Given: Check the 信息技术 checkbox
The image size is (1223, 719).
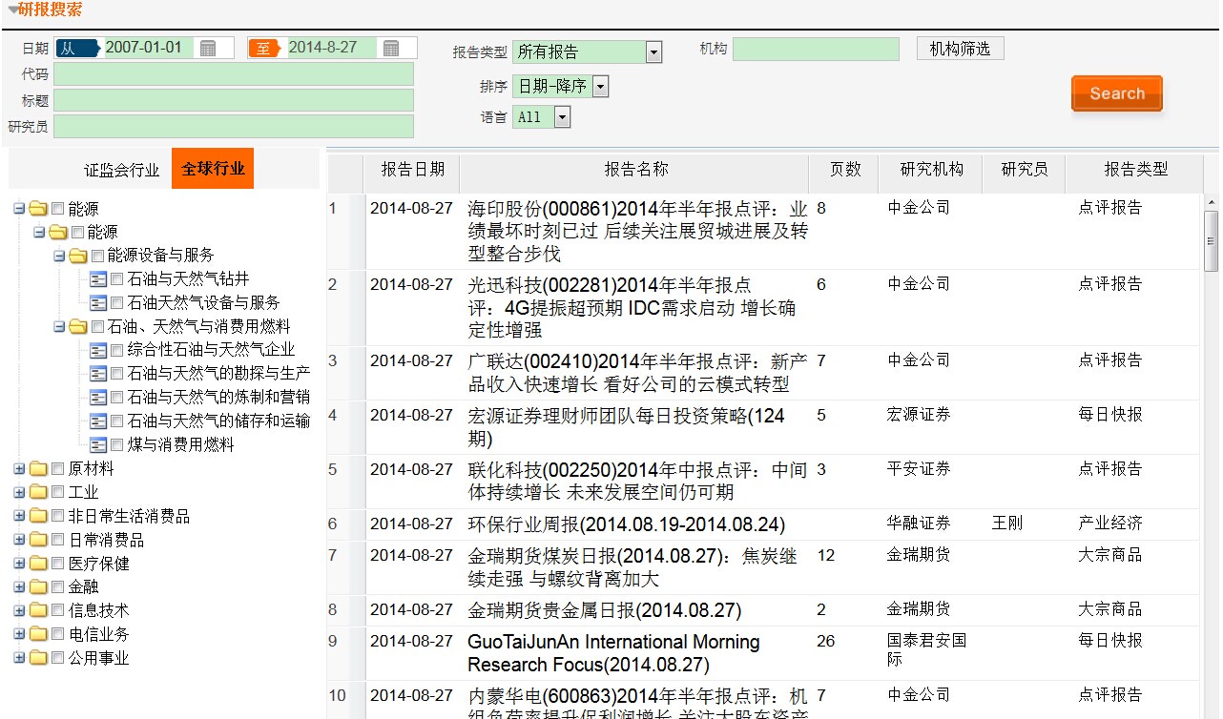Looking at the screenshot, I should (x=57, y=611).
